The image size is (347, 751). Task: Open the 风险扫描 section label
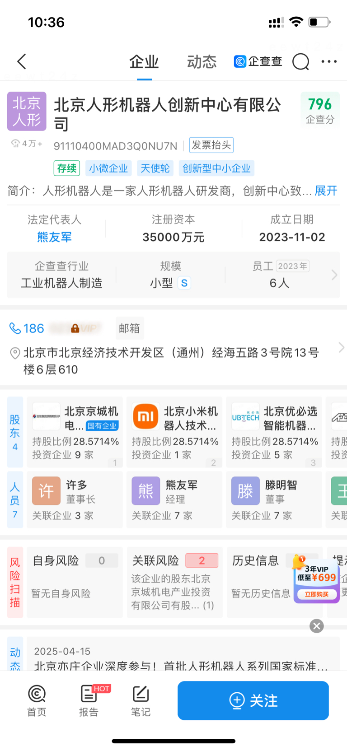(x=15, y=582)
